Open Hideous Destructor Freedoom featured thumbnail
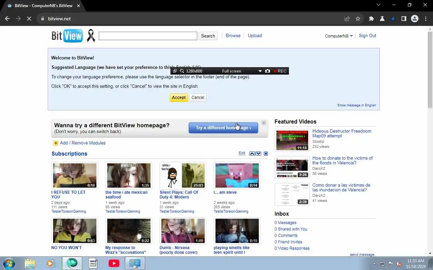The height and width of the screenshot is (270, 433). click(292, 140)
